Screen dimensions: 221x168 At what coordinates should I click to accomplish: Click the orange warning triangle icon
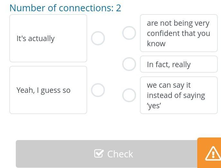[x=213, y=153]
